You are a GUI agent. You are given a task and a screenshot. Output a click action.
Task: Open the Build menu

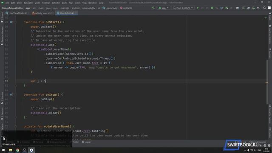(65, 3)
